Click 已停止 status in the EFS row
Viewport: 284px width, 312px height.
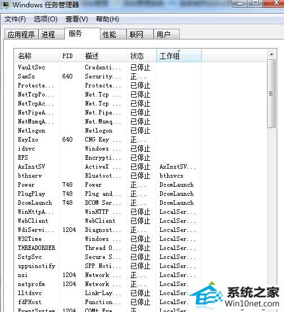click(140, 157)
